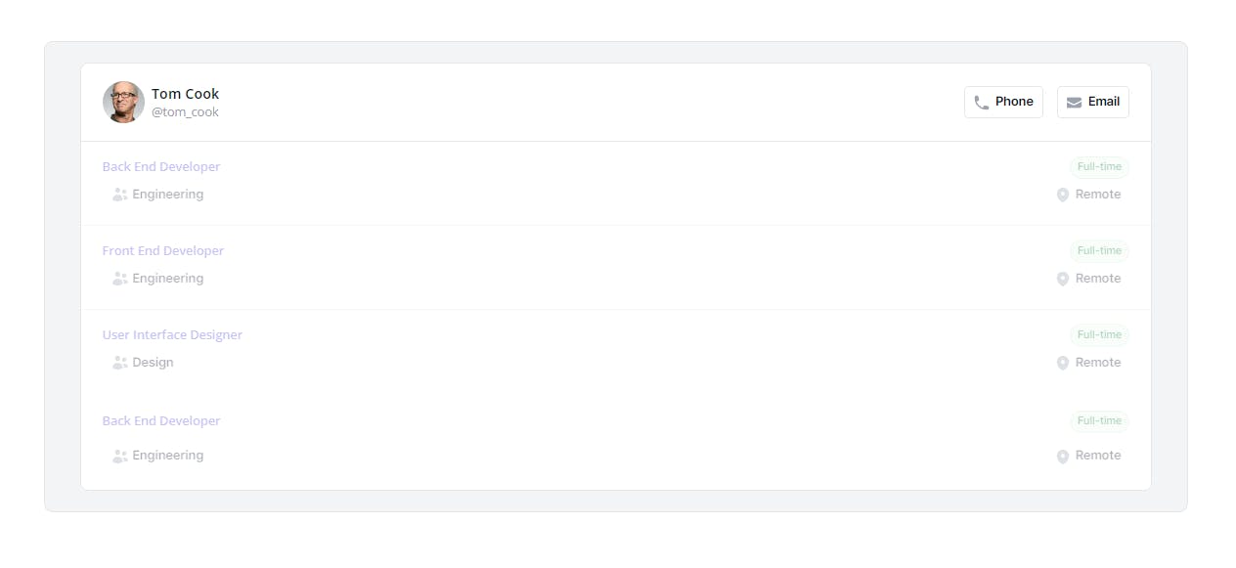The width and height of the screenshot is (1236, 568).
Task: Click location pin in last Back End Developer row
Action: (x=1063, y=456)
